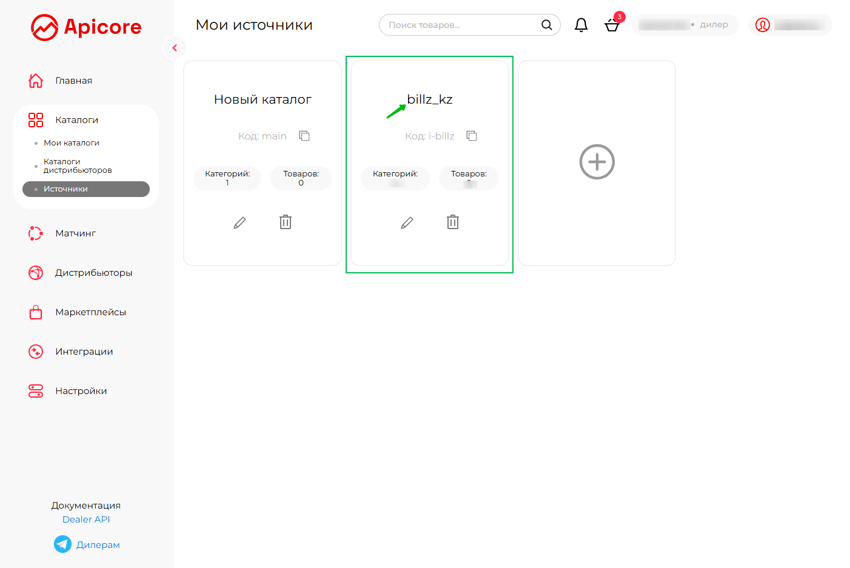Viewport: 850px width, 568px height.
Task: Click Категорий badge in billz_kz card
Action: point(395,178)
